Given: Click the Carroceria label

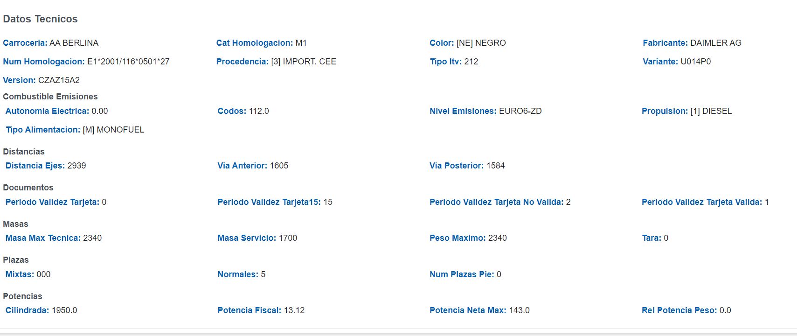Looking at the screenshot, I should pyautogui.click(x=25, y=43).
